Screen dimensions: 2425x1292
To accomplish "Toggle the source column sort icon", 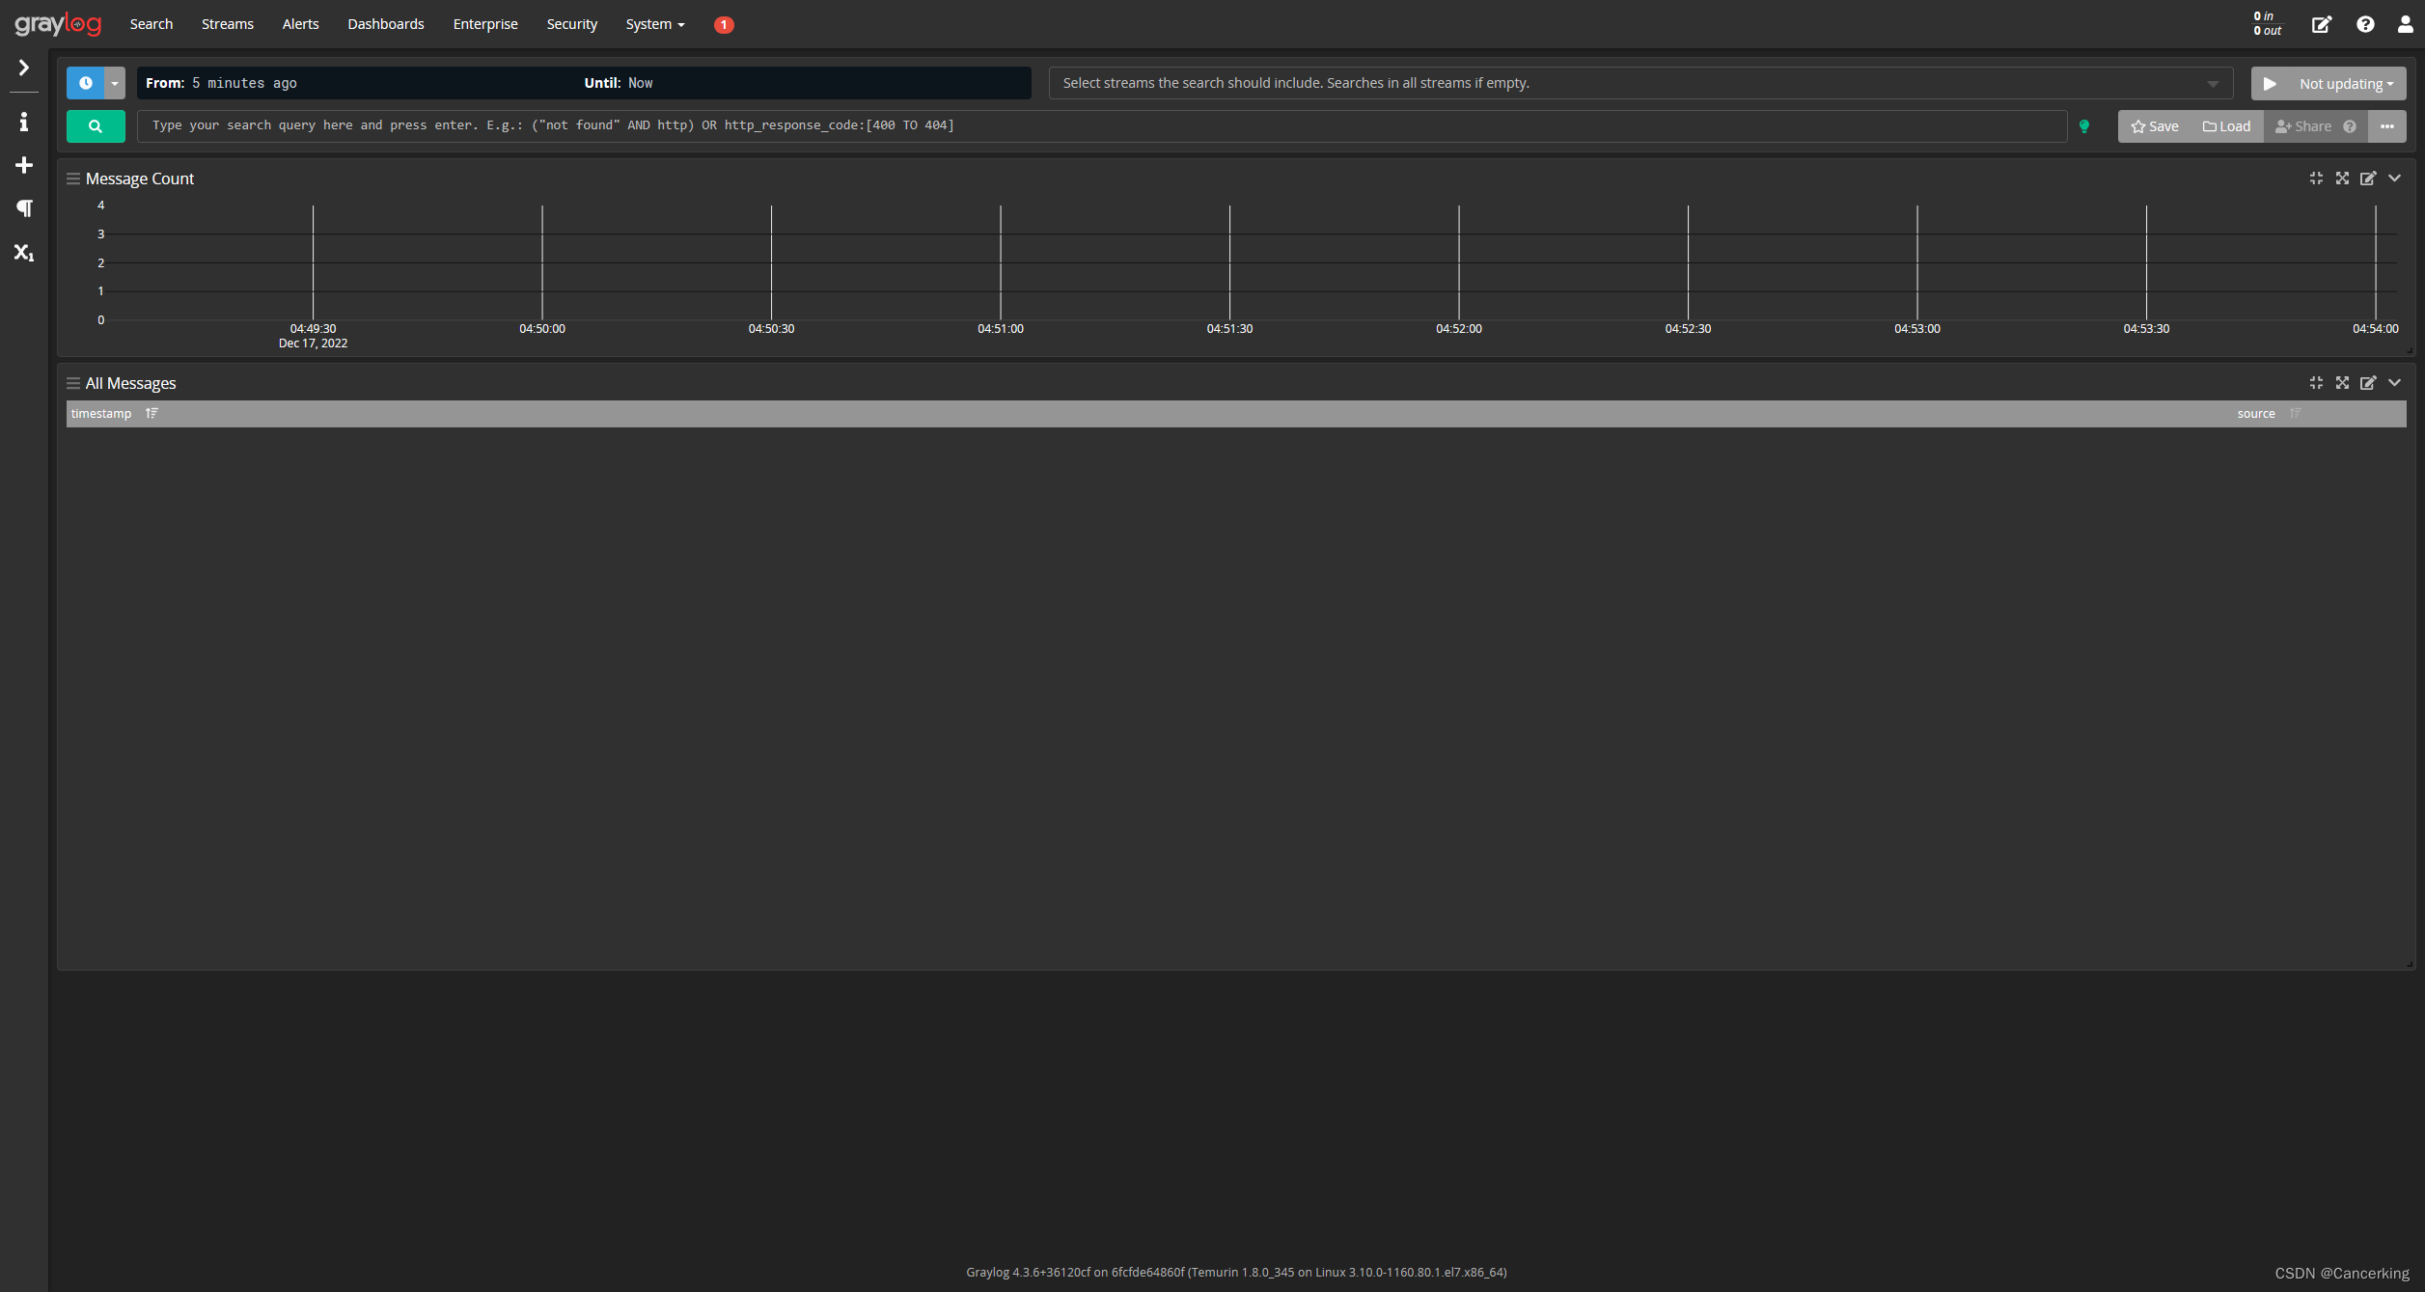I will click(2296, 413).
